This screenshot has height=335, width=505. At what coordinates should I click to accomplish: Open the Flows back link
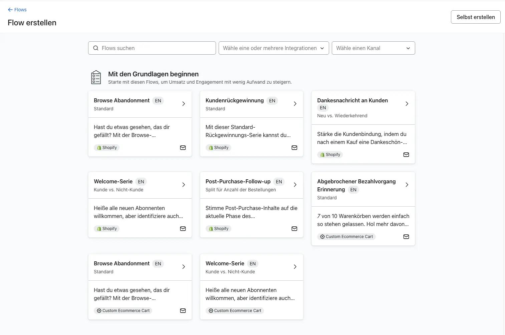20,10
